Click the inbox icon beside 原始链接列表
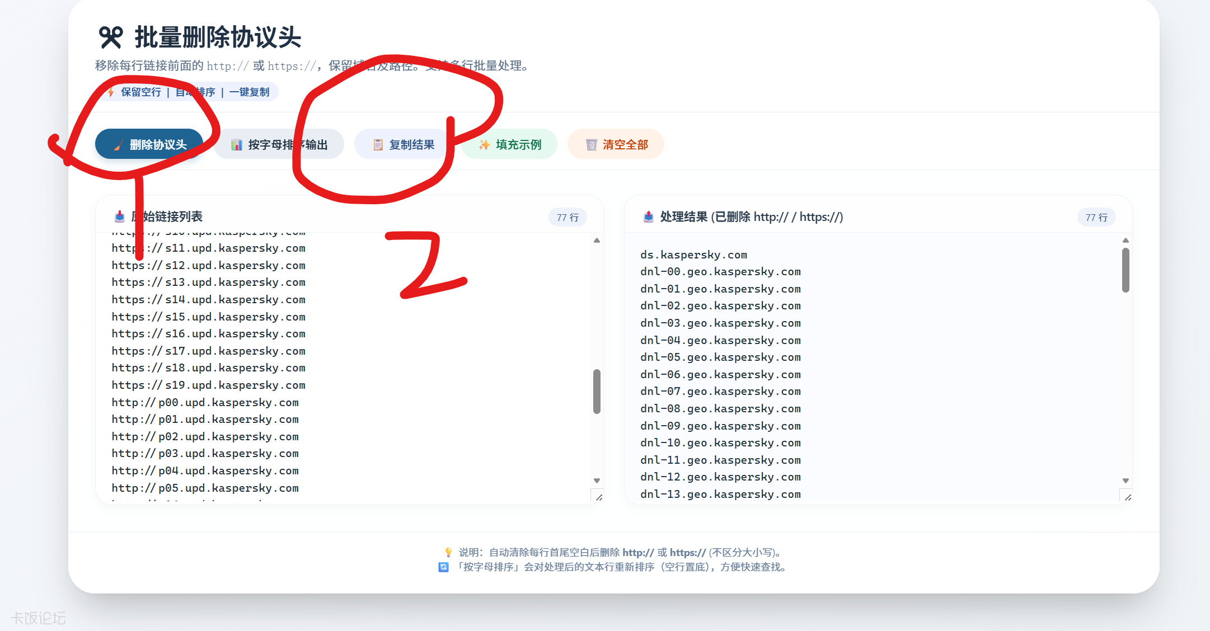Viewport: 1210px width, 631px height. click(119, 216)
